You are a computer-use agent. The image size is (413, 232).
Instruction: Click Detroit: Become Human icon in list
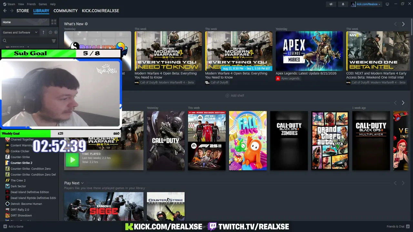[7, 204]
